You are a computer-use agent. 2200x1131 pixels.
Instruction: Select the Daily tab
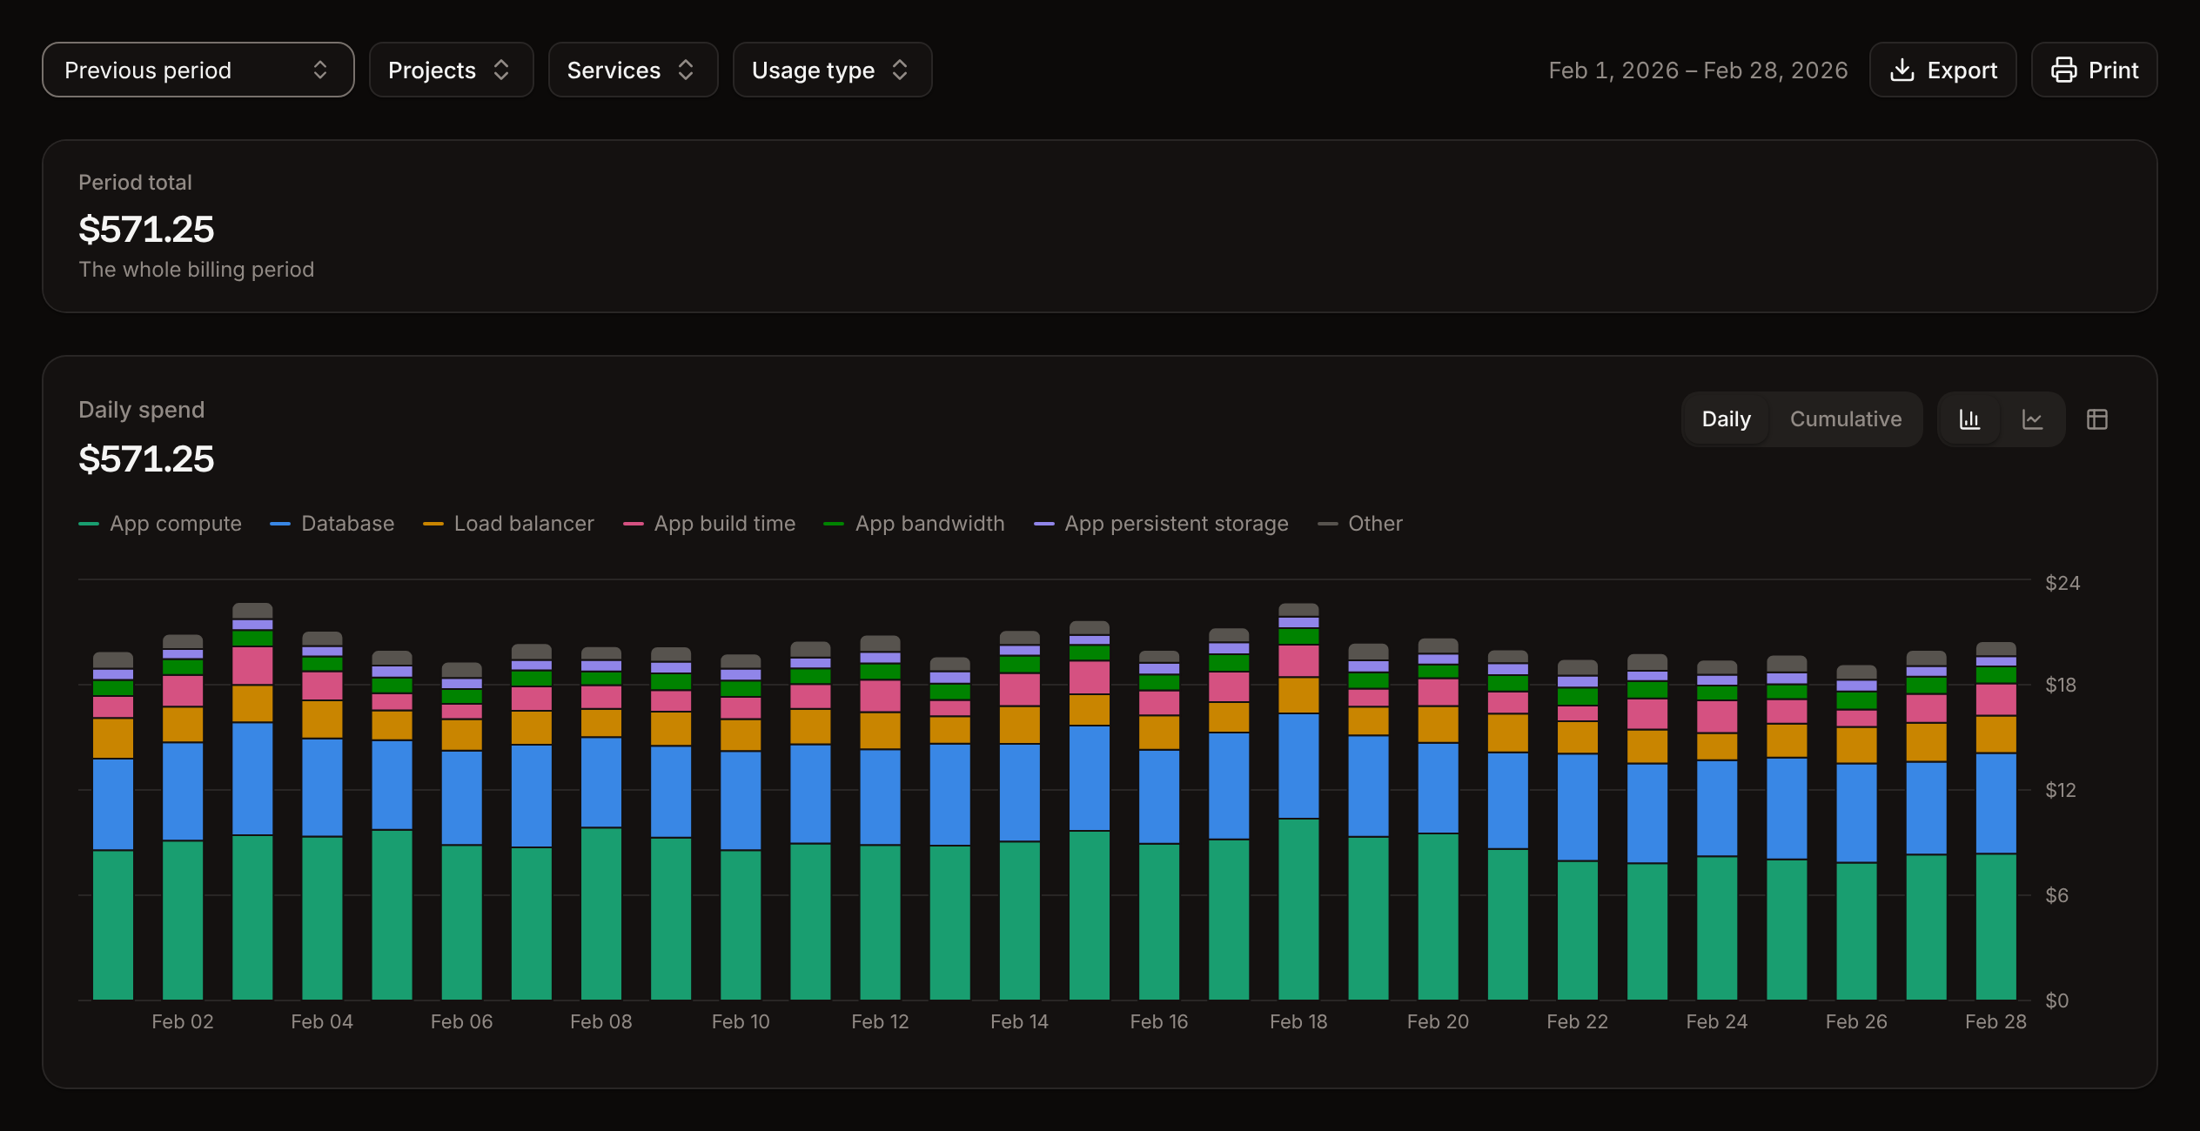[1726, 419]
